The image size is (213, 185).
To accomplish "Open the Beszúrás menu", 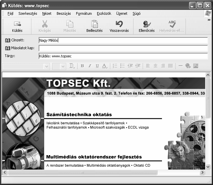I will coord(64,13).
